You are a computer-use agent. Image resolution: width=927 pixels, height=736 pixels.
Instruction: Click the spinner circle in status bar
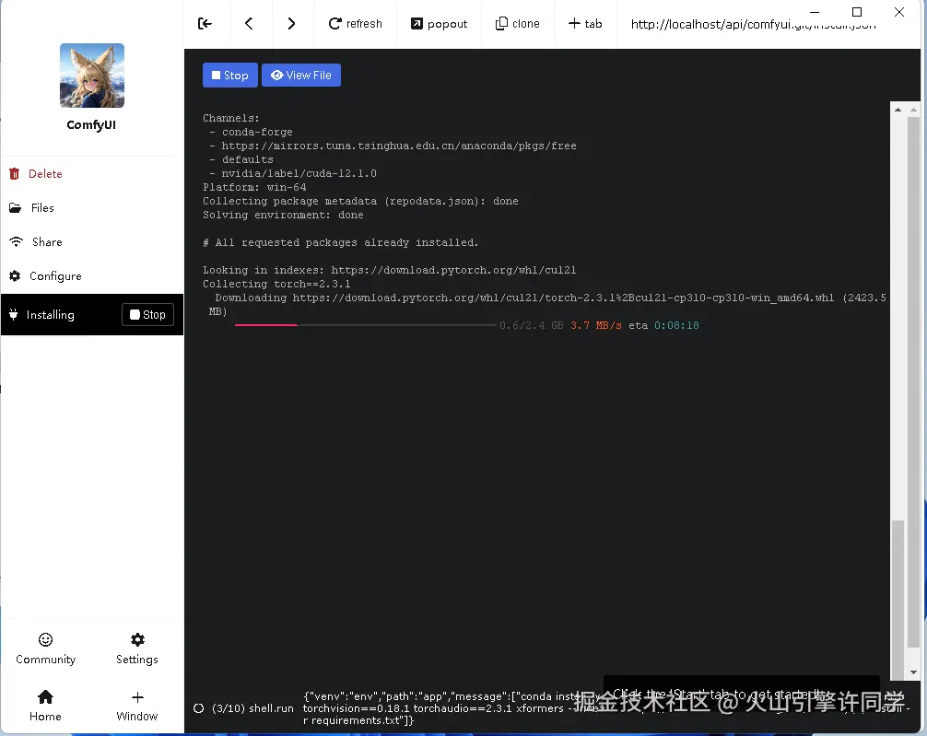point(199,708)
